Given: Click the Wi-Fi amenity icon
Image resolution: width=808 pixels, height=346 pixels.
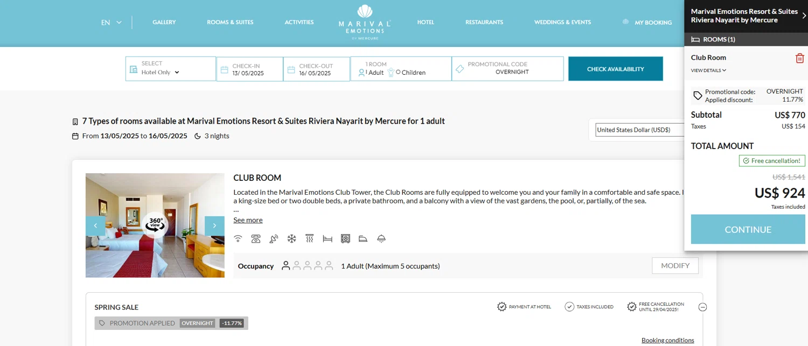Looking at the screenshot, I should 238,238.
